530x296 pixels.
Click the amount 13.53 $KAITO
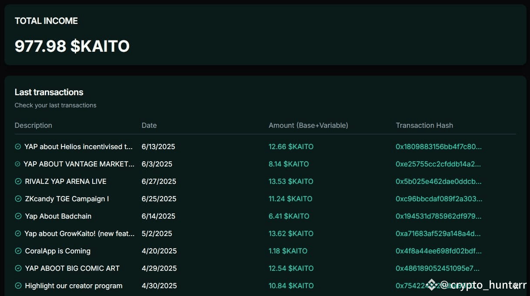coord(291,182)
